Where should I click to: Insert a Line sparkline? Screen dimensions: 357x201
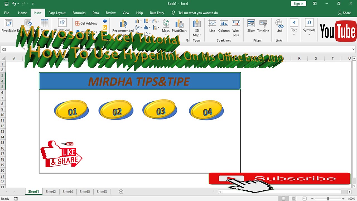click(x=212, y=26)
